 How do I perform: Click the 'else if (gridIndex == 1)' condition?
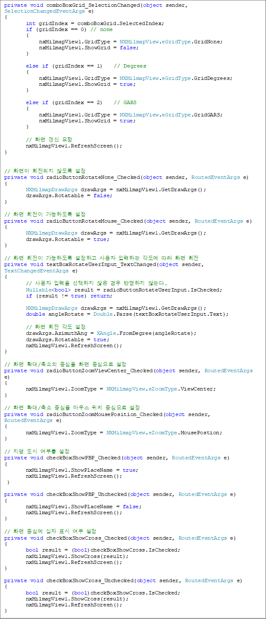64,66
